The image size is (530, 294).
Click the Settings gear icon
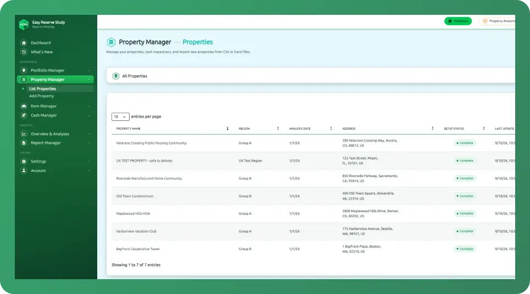(24, 162)
